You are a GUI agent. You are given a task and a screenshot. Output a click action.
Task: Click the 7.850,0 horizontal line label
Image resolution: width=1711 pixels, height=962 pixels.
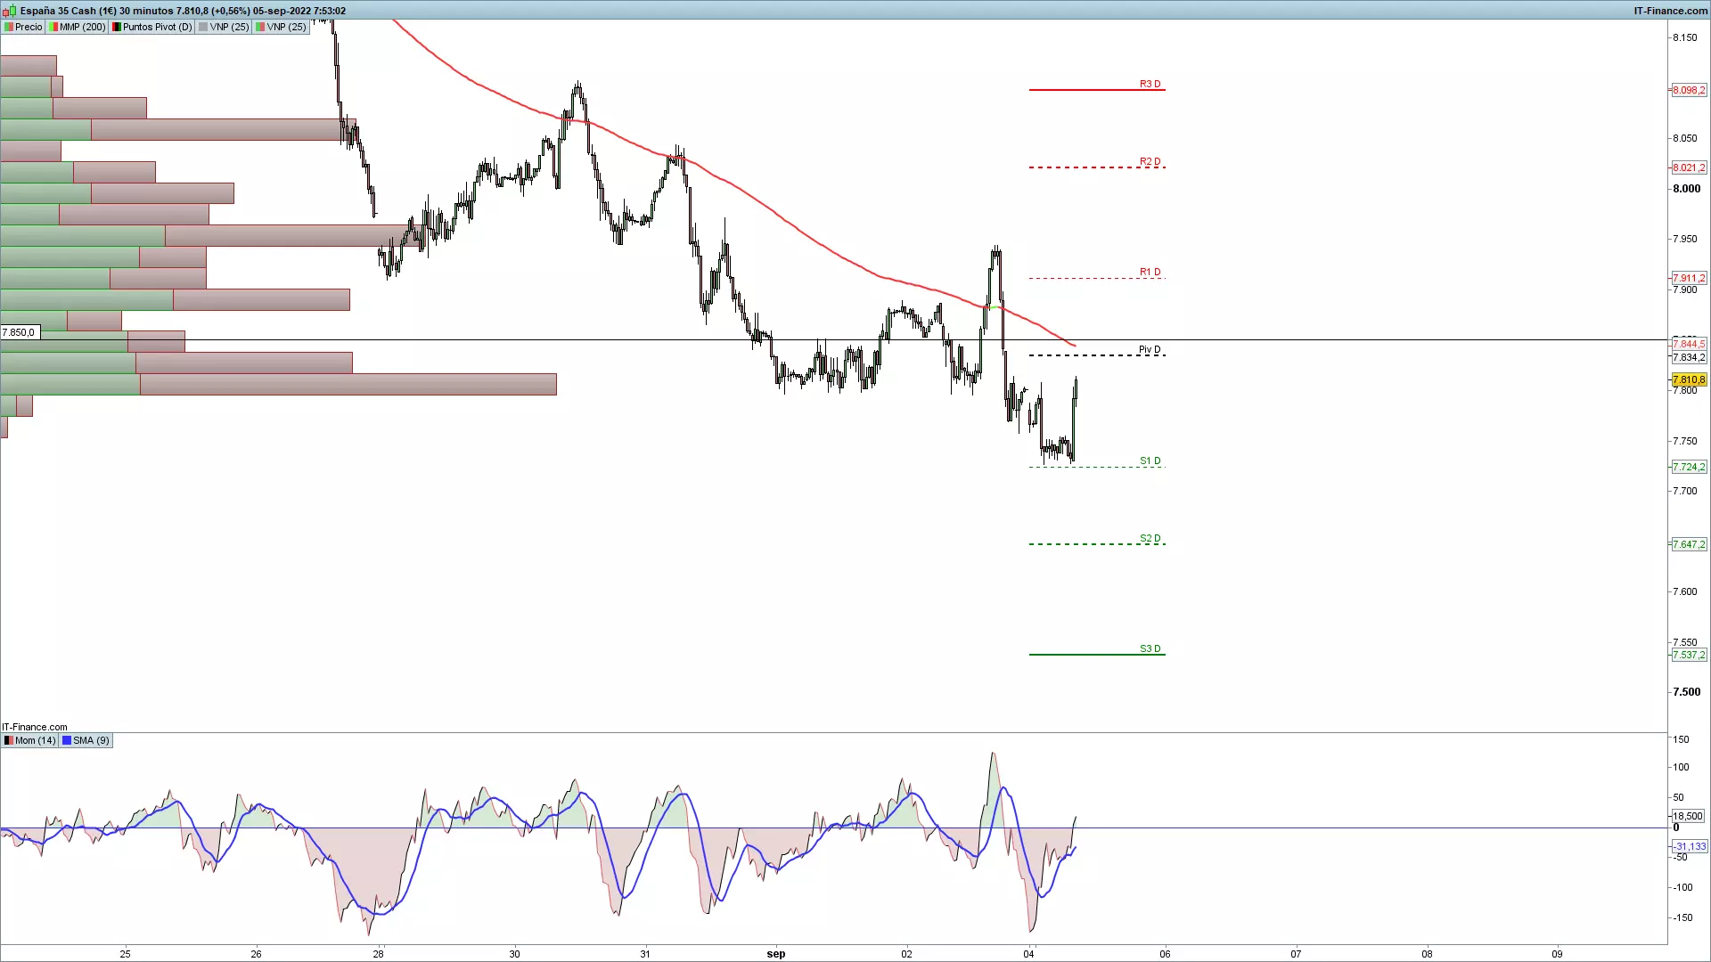pos(19,332)
